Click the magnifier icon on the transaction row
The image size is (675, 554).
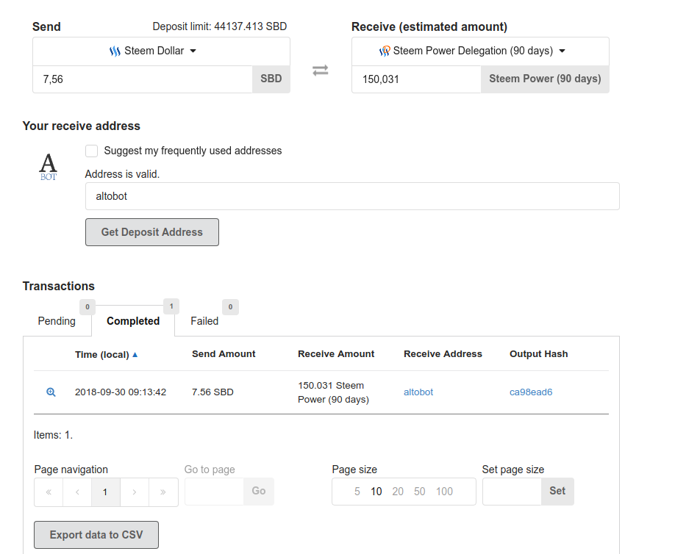[x=51, y=392]
